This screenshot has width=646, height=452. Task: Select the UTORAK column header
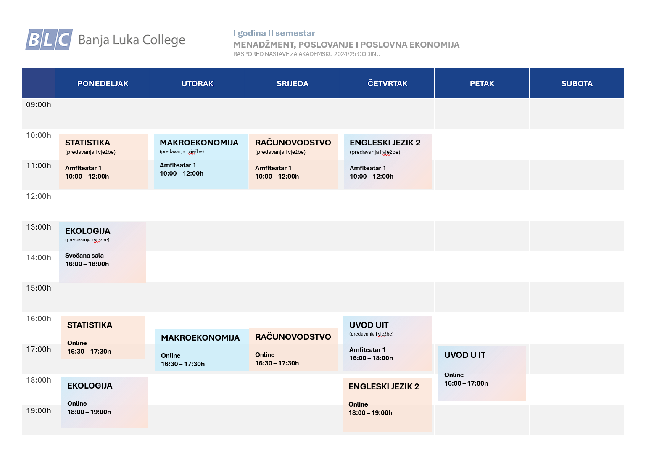197,83
